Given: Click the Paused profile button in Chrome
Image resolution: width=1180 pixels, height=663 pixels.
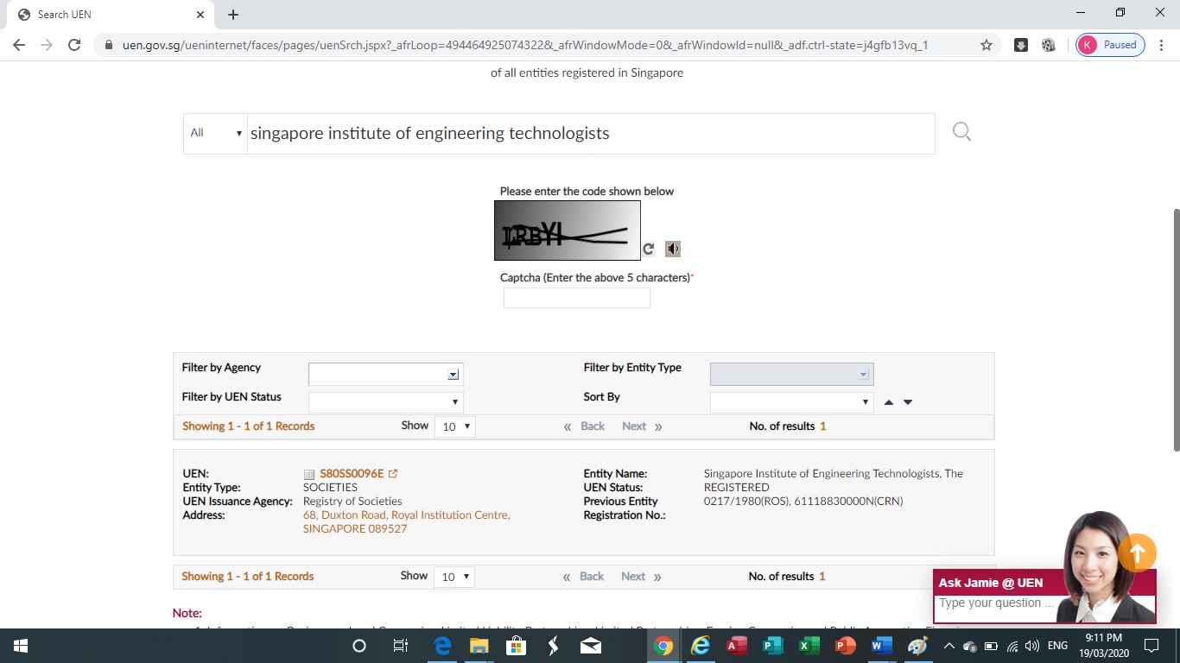Looking at the screenshot, I should tap(1111, 45).
